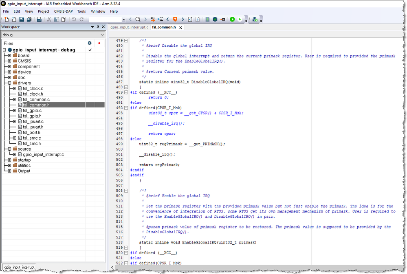The image size is (407, 274).
Task: Click the Save toolbar icon
Action: 22,19
